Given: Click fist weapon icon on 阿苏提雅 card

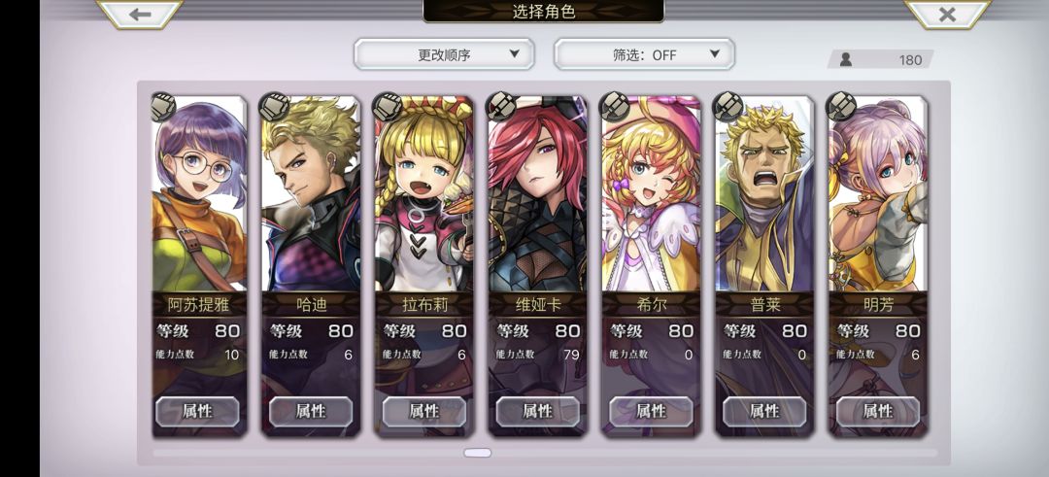Looking at the screenshot, I should tap(163, 107).
